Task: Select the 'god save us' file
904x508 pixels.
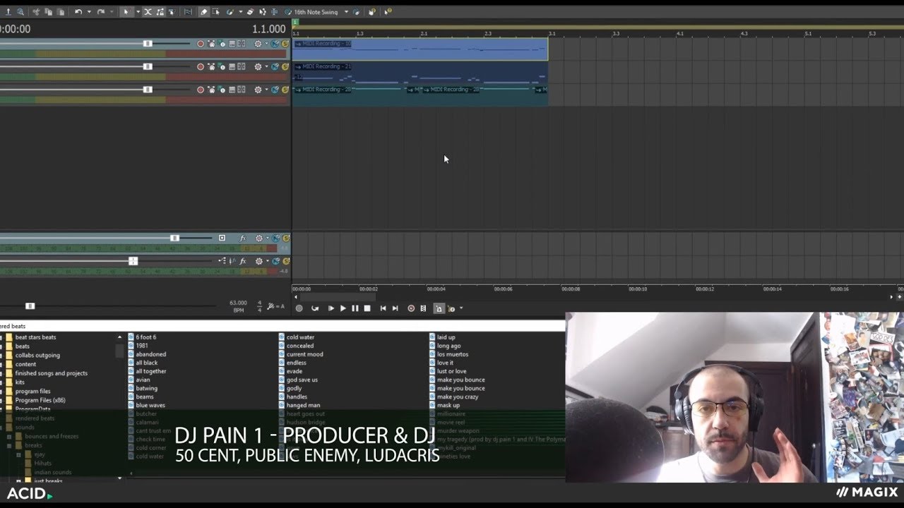Action: 302,380
